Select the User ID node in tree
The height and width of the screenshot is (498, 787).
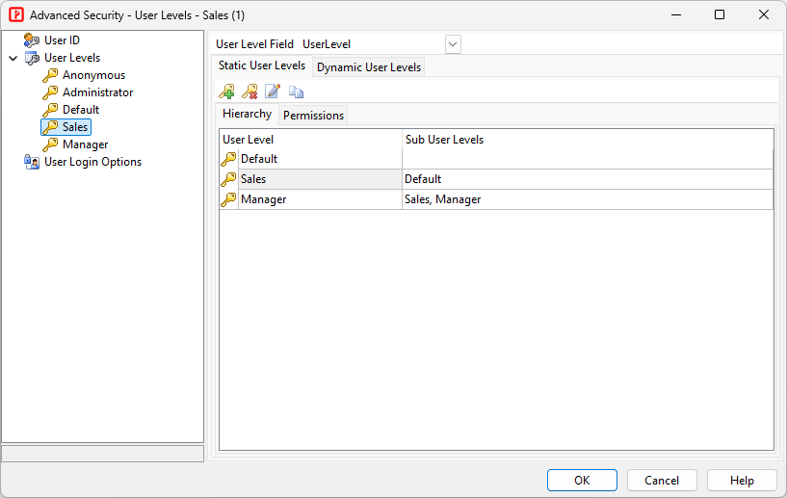(x=62, y=40)
